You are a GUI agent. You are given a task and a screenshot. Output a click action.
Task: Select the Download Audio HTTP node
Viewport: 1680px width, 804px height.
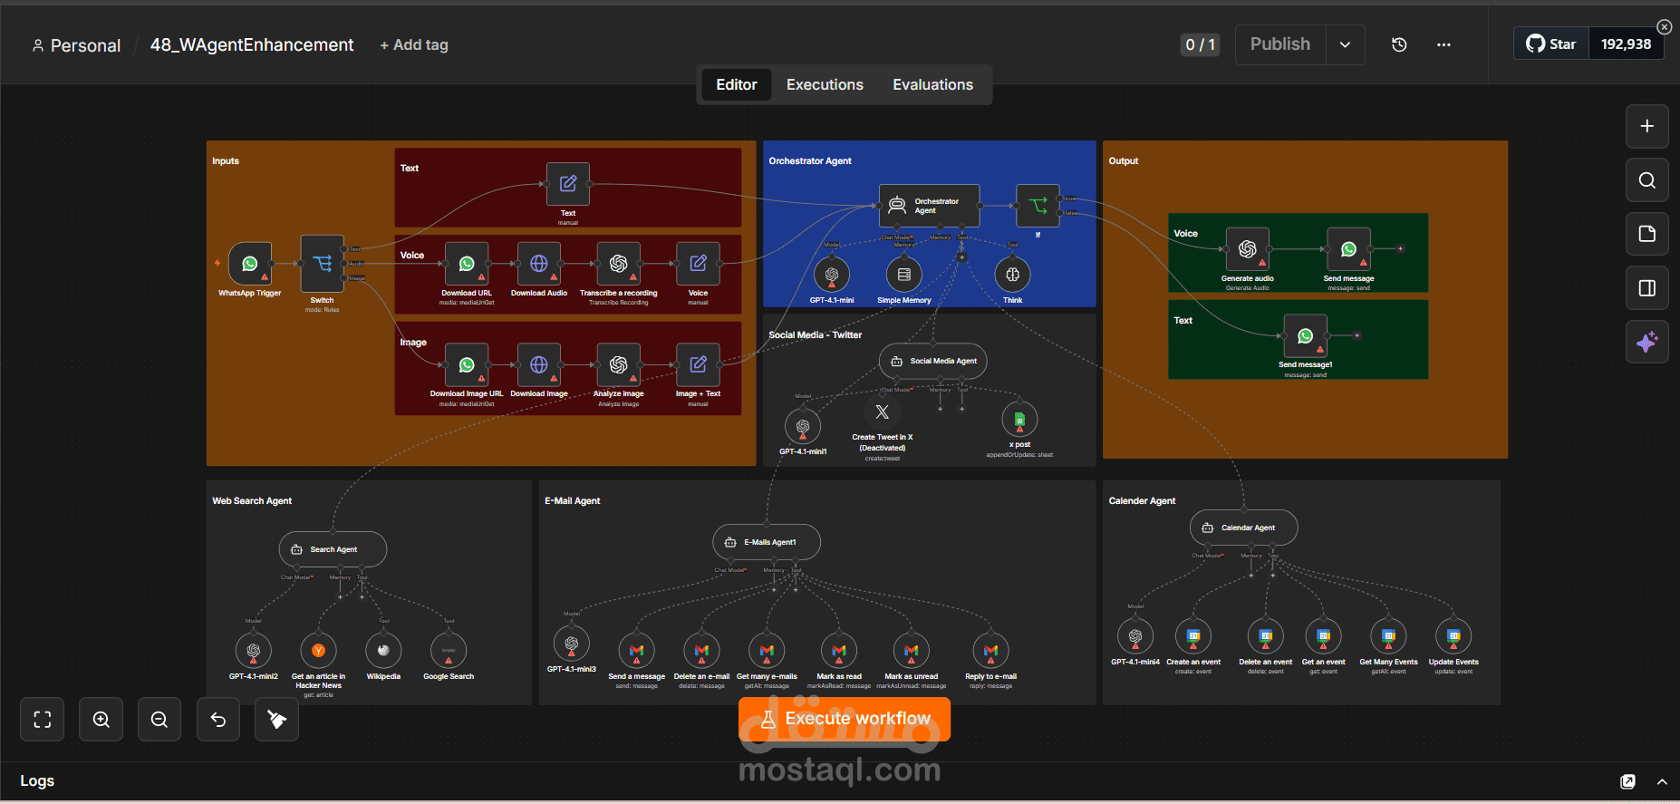(539, 264)
